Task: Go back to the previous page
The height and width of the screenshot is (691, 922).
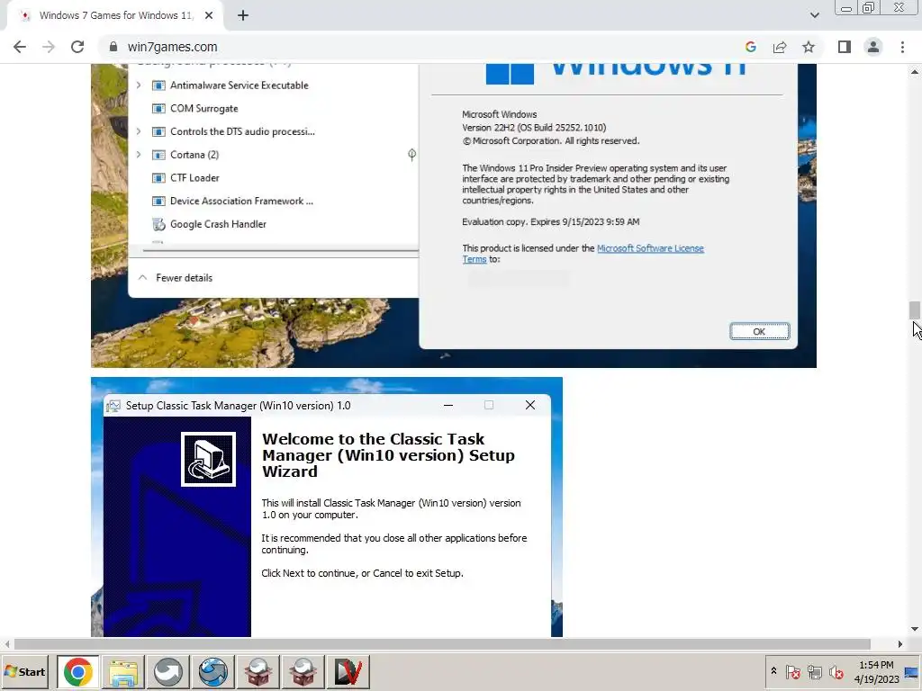Action: (x=20, y=47)
